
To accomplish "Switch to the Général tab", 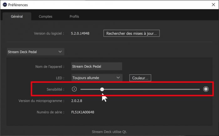I will coord(17,16).
